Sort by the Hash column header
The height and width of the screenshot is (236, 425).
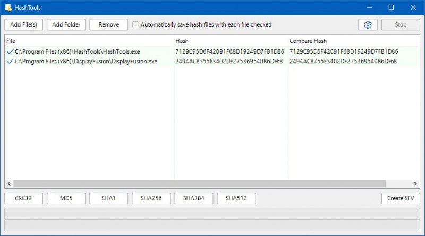coord(231,41)
